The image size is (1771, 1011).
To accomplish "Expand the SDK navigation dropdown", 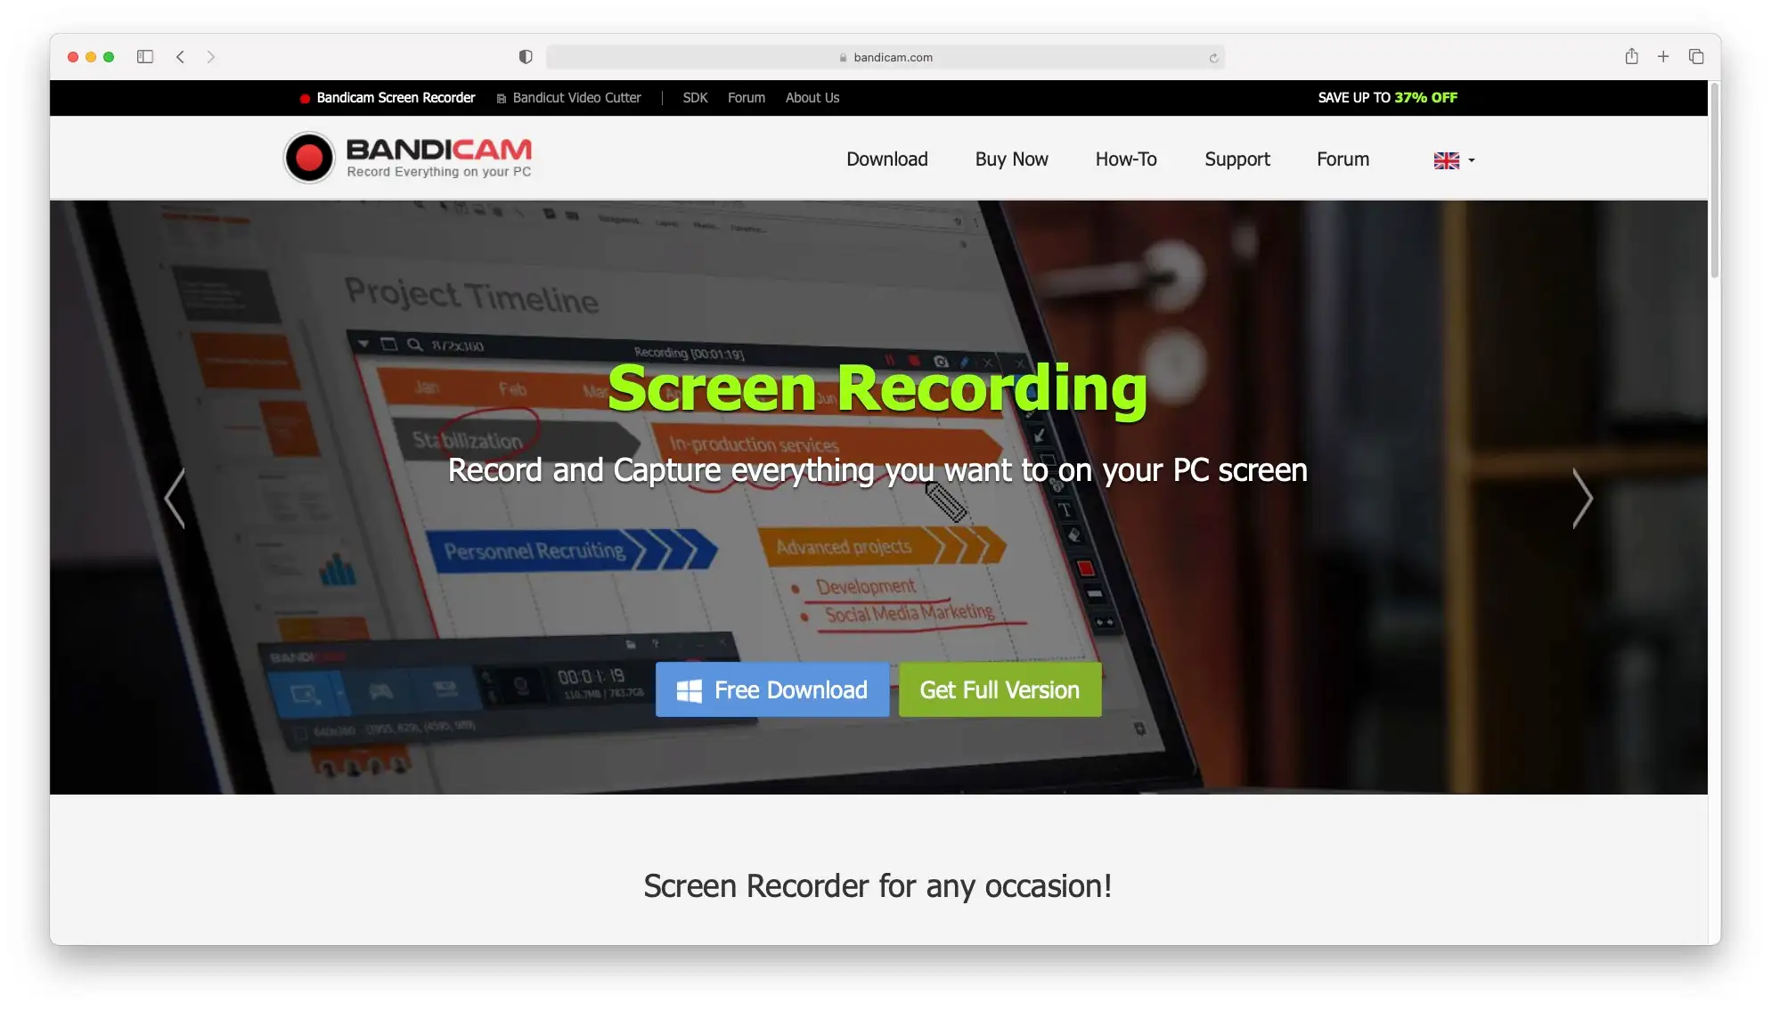I will 695,99.
